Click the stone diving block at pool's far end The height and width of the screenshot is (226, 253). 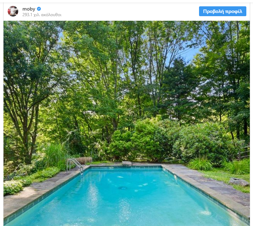tap(127, 163)
